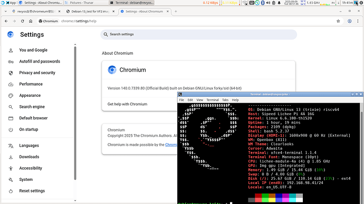Click the wrench icon beside System
This screenshot has height=204, width=364.
11,180
